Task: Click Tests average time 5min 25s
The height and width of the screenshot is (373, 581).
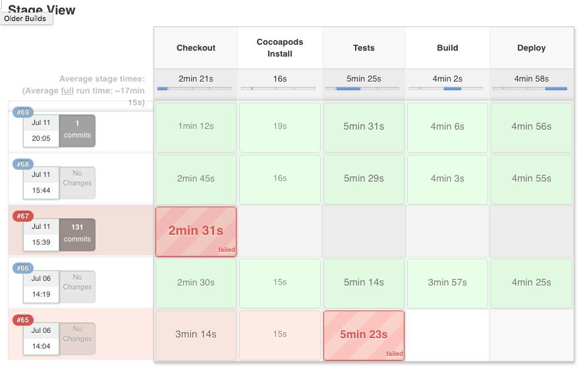Action: [364, 79]
